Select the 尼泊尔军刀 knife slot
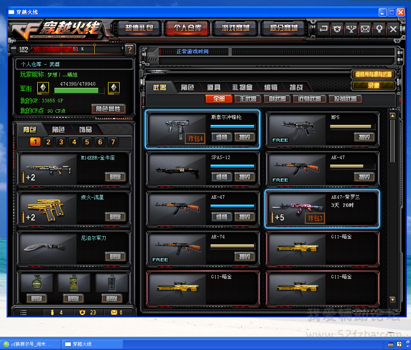 point(74,249)
